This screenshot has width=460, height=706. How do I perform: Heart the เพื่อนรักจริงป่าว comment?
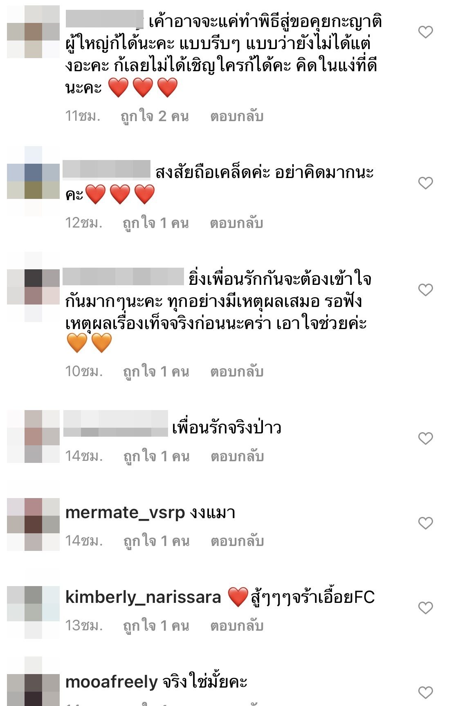point(426,438)
